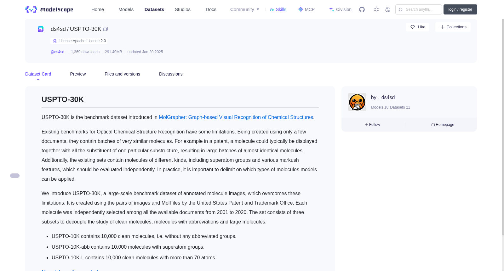Focus the Search anything input field
The image size is (504, 271).
point(419,9)
